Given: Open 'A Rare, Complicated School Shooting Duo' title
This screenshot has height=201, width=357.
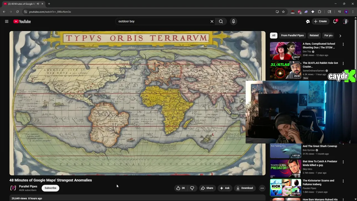Looking at the screenshot, I should 319,46.
